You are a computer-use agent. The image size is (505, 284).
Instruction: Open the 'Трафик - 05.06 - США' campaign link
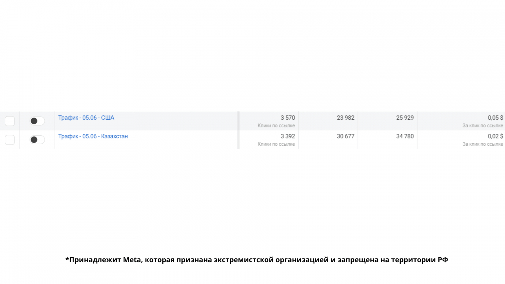[86, 118]
